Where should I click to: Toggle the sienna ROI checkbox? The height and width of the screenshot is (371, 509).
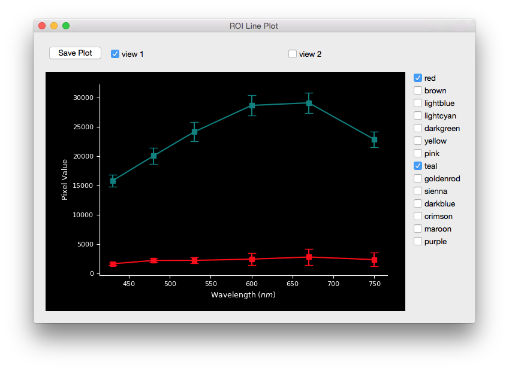click(418, 191)
